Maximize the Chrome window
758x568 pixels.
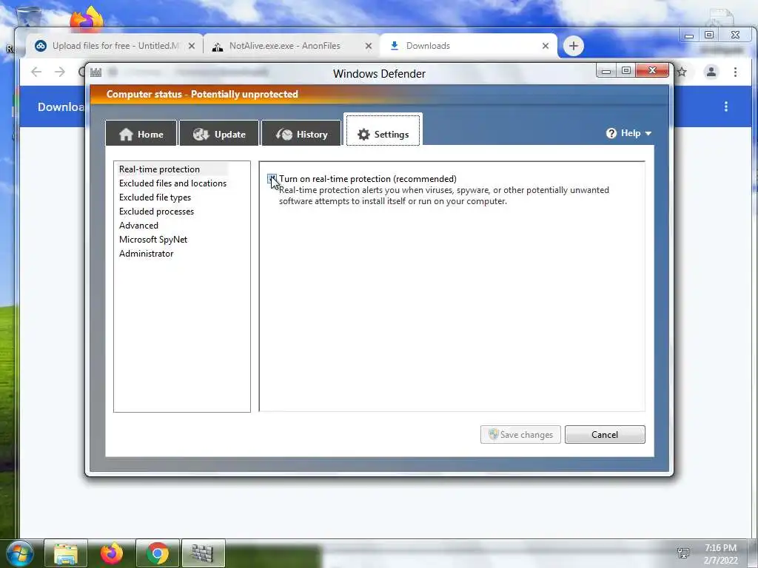[708, 35]
